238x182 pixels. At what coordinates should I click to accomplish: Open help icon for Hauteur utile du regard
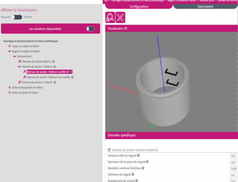coord(139,155)
